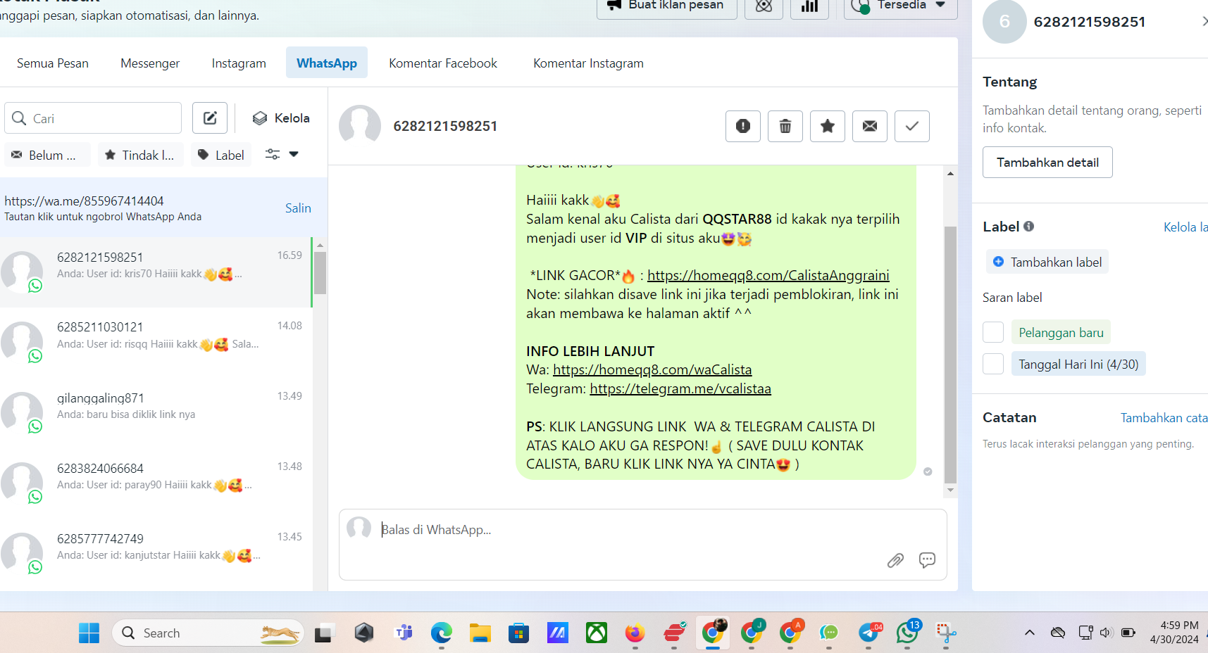The width and height of the screenshot is (1208, 653).
Task: Open Komentar Facebook tab
Action: click(443, 63)
